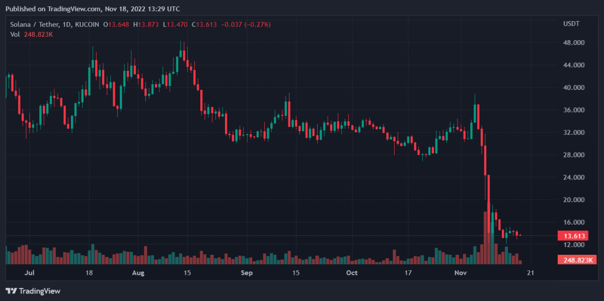Click the 'Solana / Tether, 1D, KUCOIN' title
Image resolution: width=604 pixels, height=301 pixels.
pos(54,24)
